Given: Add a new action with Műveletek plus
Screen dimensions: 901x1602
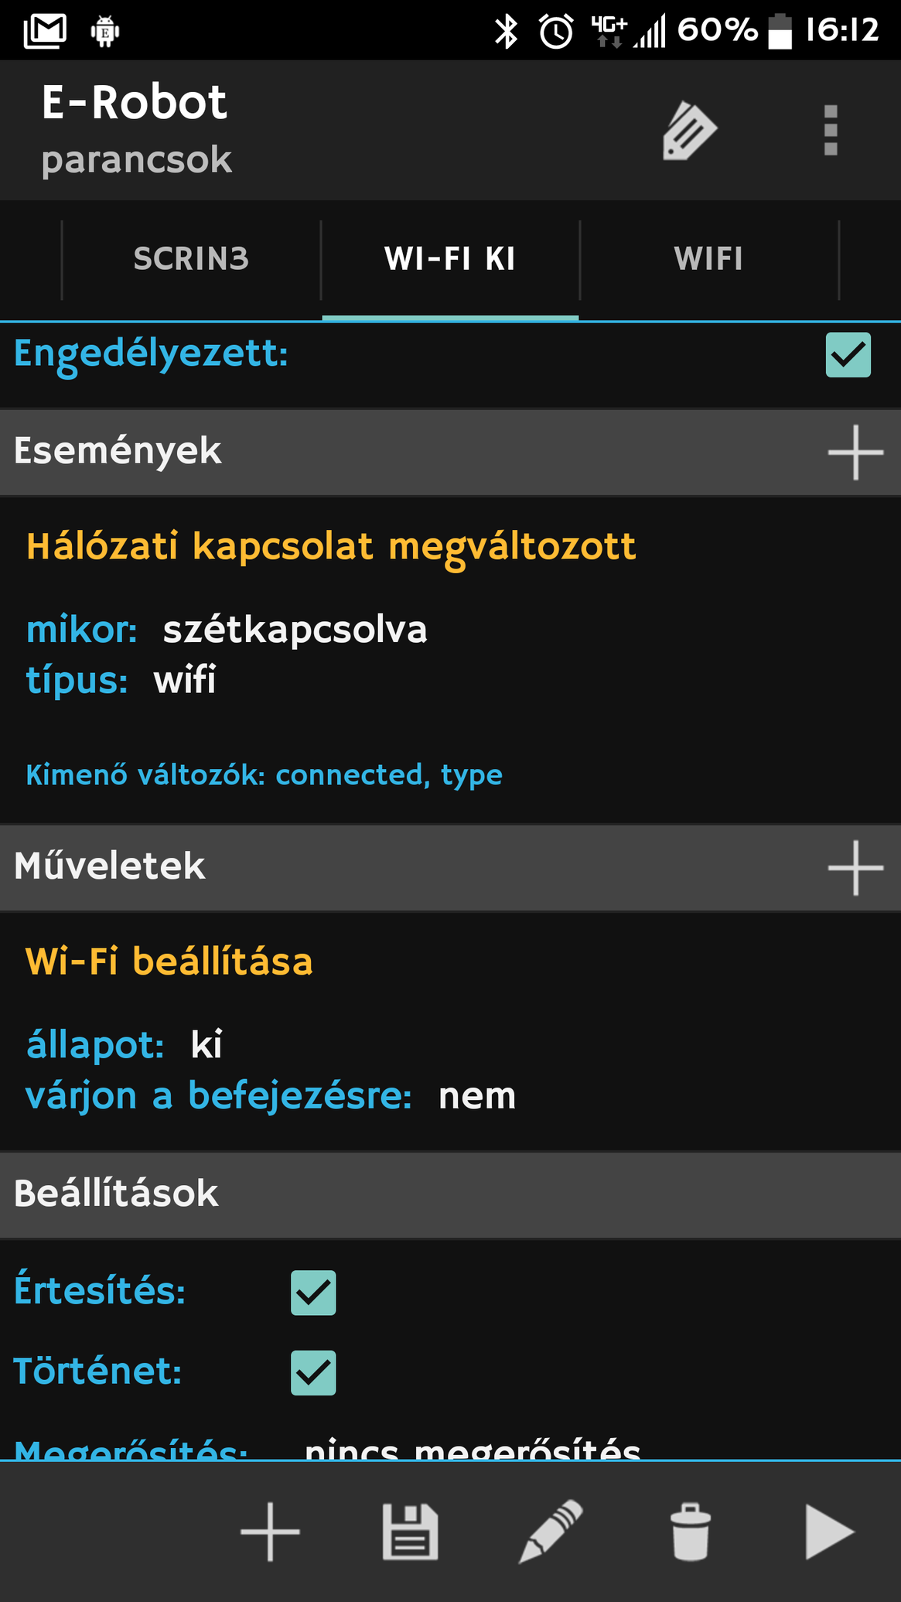Looking at the screenshot, I should pos(855,867).
